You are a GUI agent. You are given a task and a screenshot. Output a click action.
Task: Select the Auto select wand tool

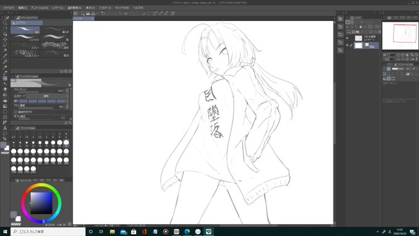5,51
